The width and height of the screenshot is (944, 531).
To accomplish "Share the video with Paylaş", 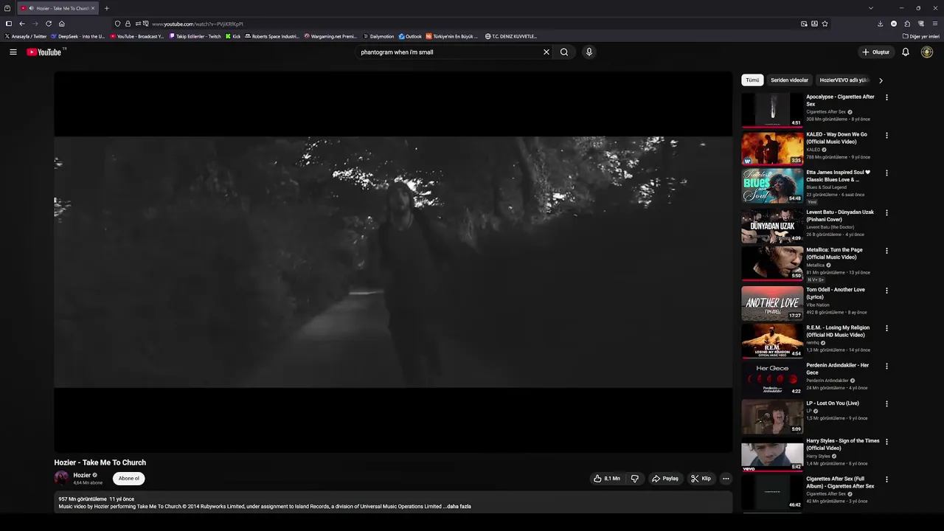I will (665, 479).
